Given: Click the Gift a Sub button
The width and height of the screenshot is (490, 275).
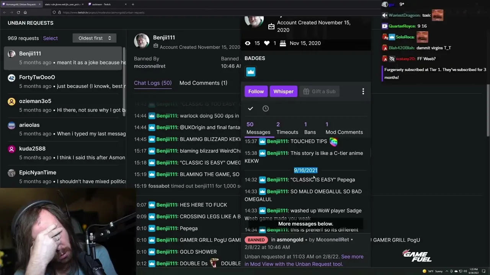Looking at the screenshot, I should click(319, 91).
